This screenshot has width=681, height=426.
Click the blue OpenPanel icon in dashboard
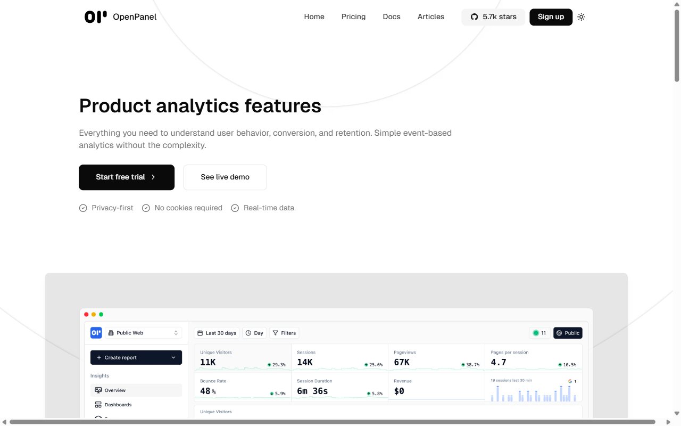tap(96, 333)
